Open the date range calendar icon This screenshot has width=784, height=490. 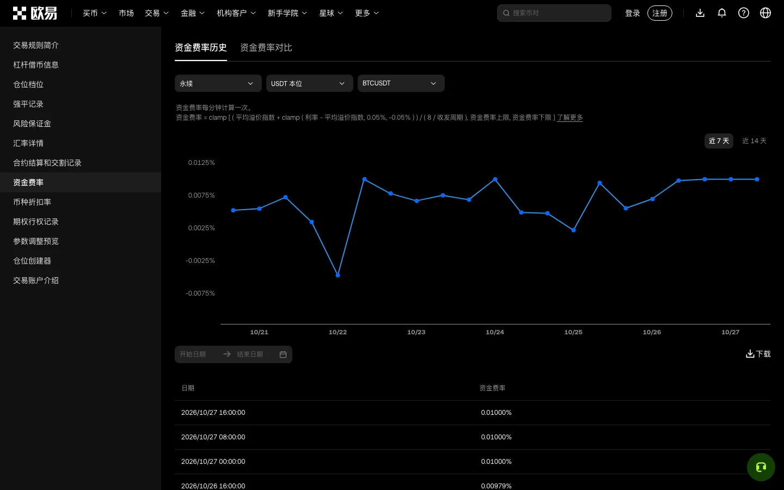[x=283, y=354]
